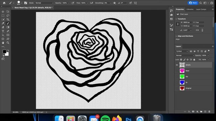This screenshot has height=121, width=216.
Task: Select the Crop tool
Action: (8, 19)
